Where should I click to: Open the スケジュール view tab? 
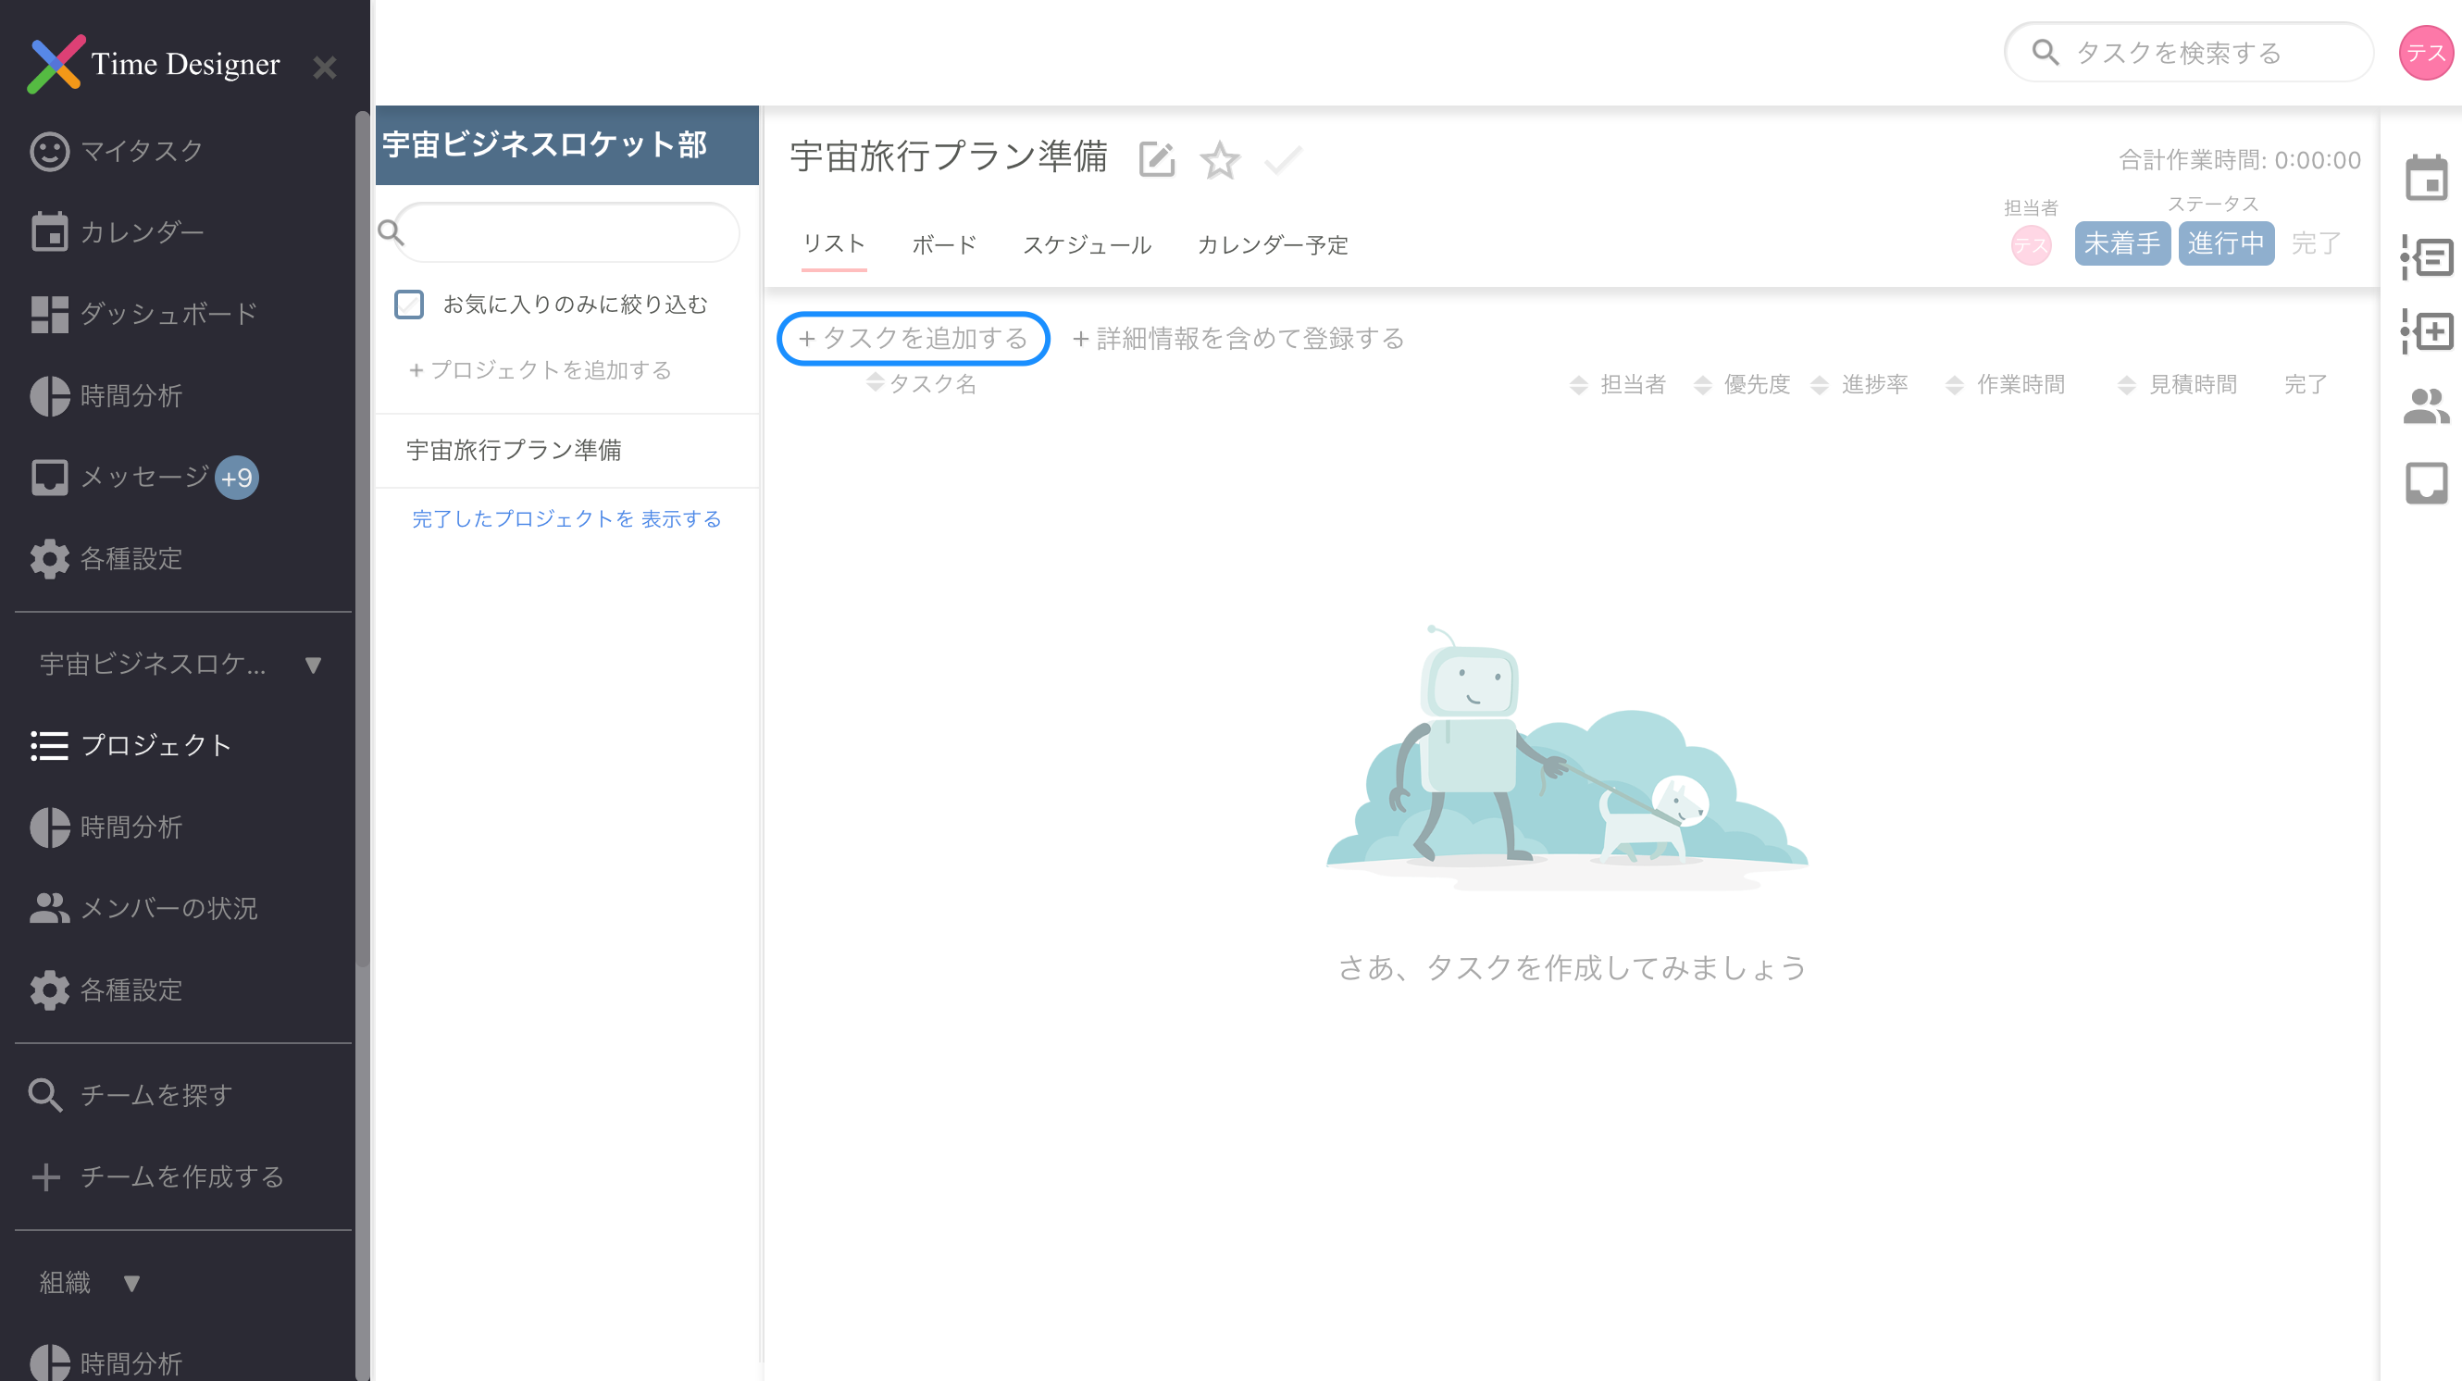(x=1088, y=244)
